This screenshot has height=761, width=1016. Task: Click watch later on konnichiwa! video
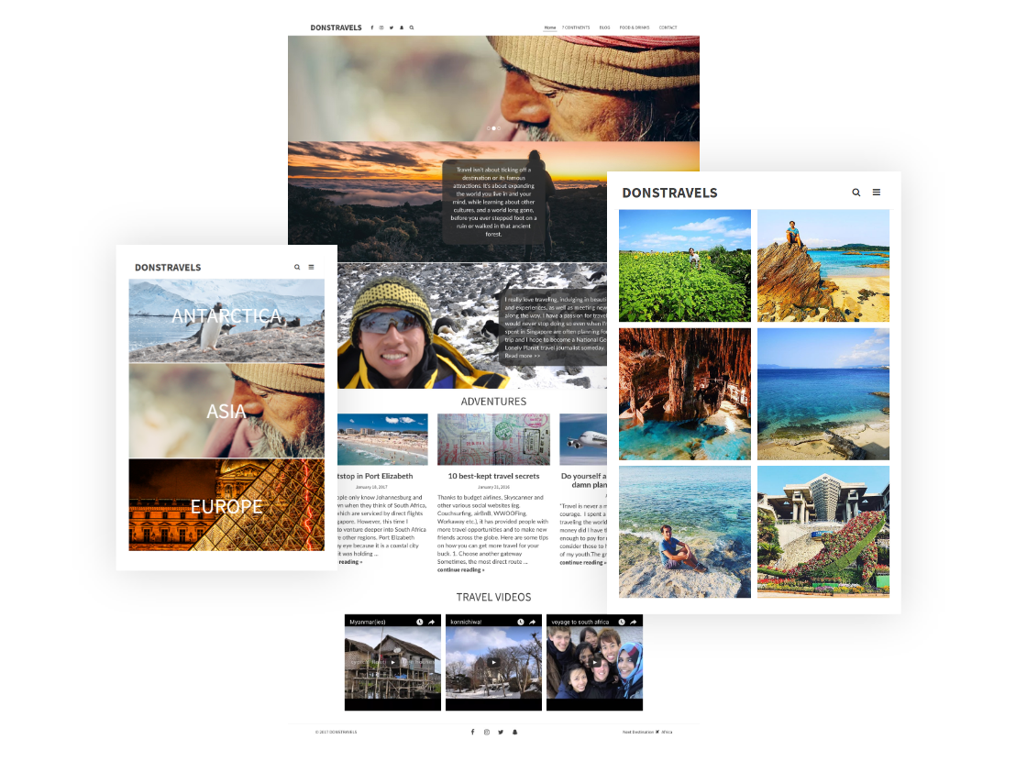click(520, 622)
